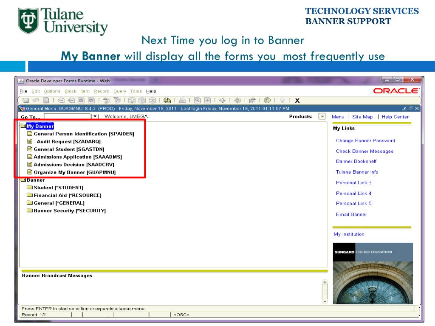Click the Previous Record toolbar icon
Screen dimensions: 435x326
pos(81,100)
